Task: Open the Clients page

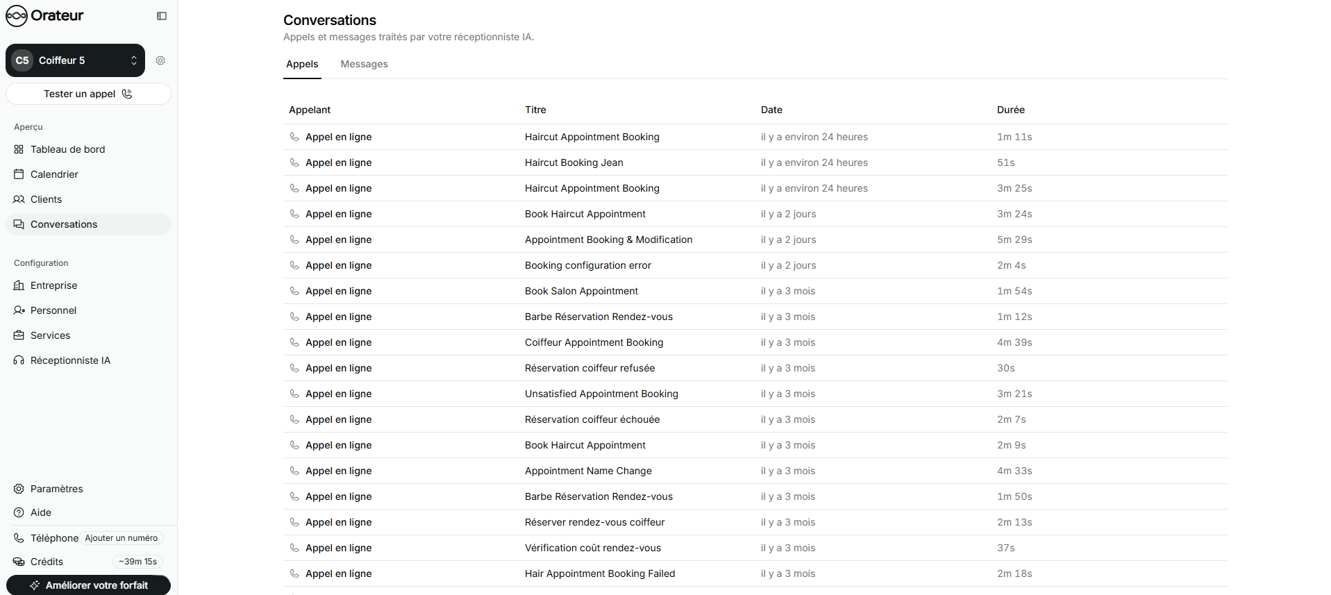Action: (x=88, y=199)
